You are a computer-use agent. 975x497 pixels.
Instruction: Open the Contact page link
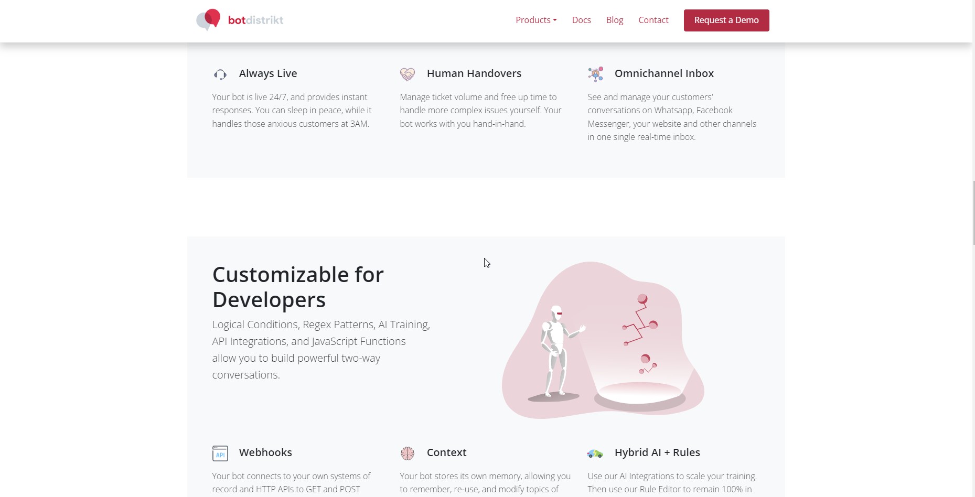coord(653,20)
